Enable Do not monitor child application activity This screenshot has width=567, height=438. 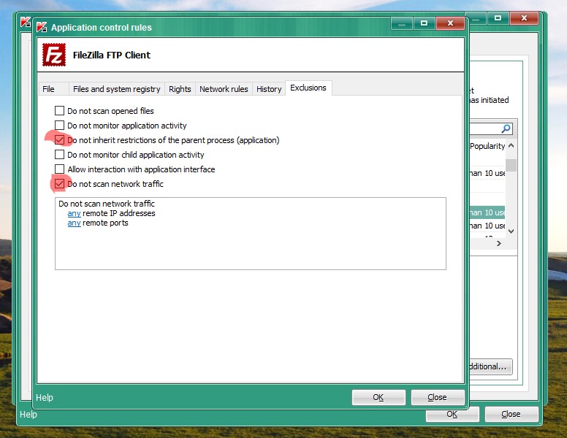(x=59, y=154)
